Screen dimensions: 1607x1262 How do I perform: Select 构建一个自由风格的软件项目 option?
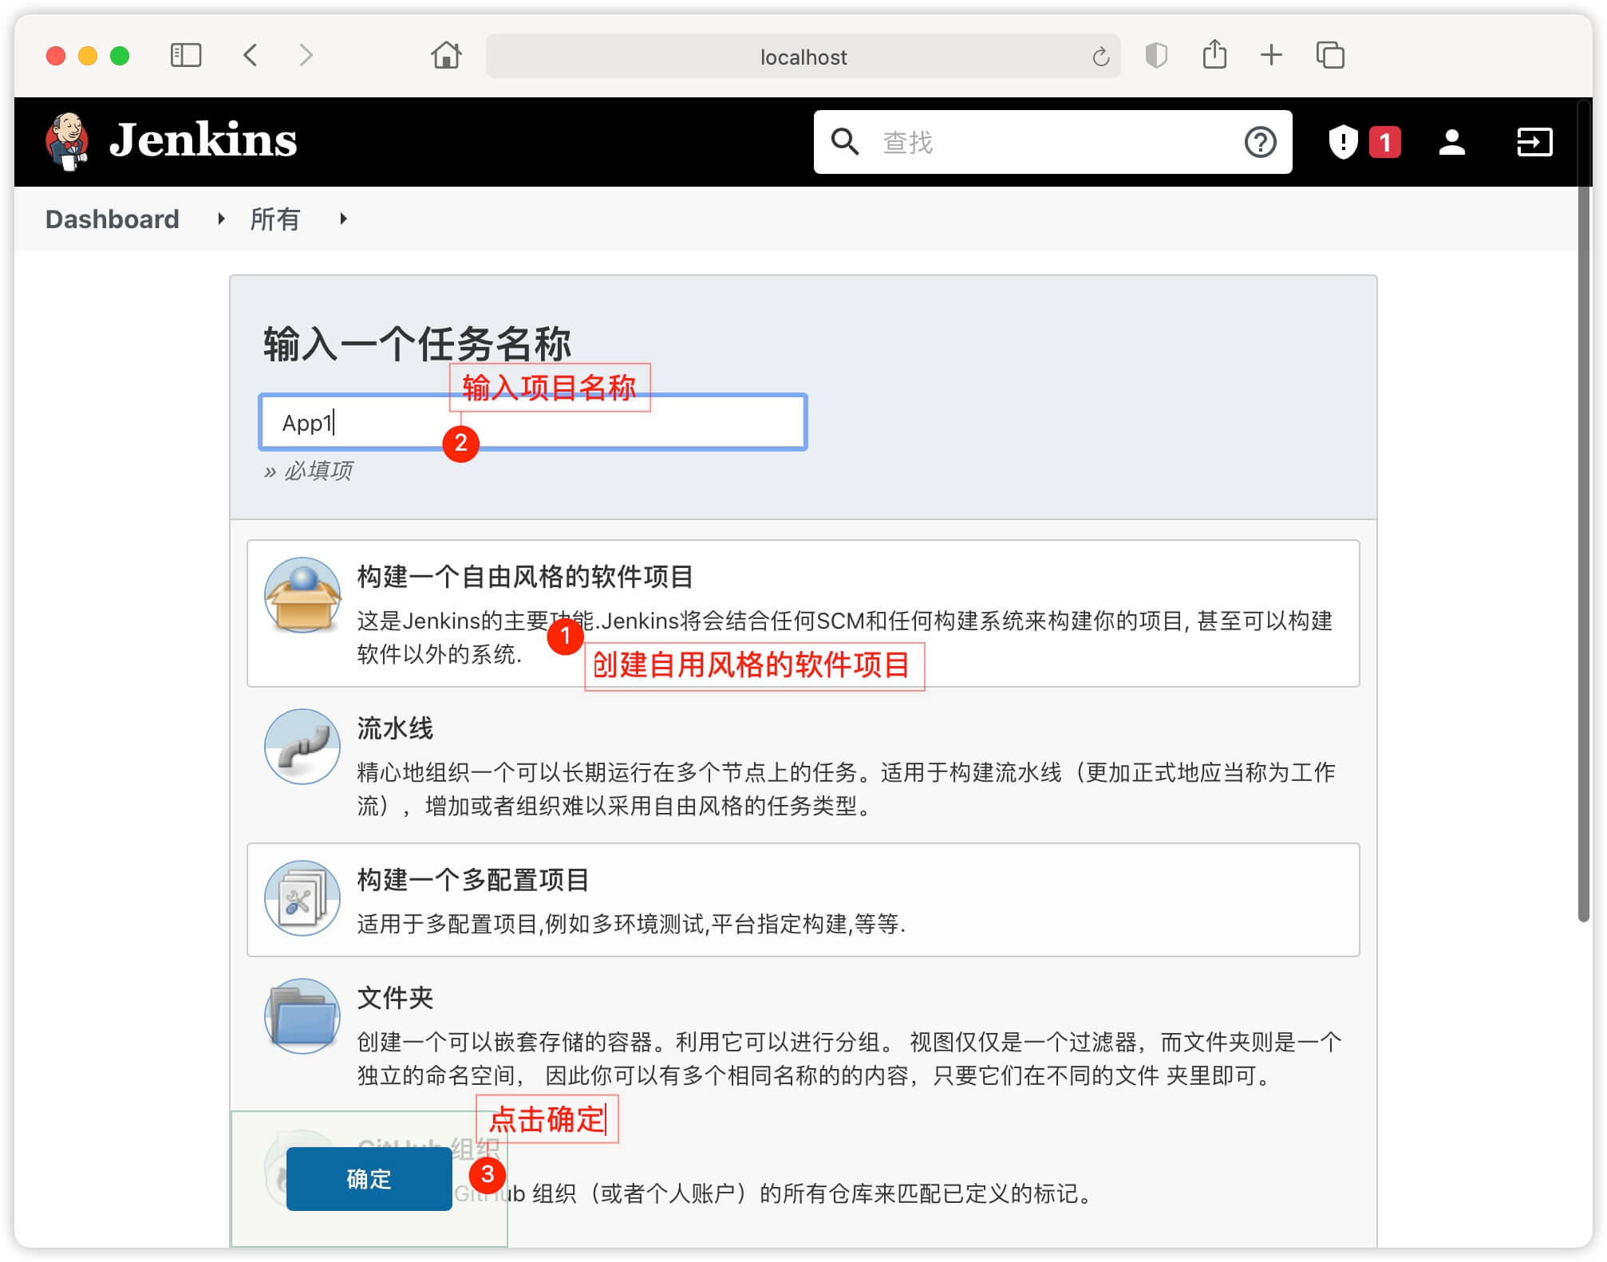[803, 613]
